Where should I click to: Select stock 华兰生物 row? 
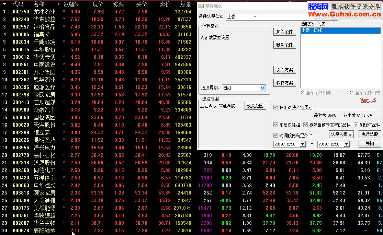pos(192,223)
